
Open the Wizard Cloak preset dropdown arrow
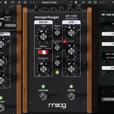[71, 2]
